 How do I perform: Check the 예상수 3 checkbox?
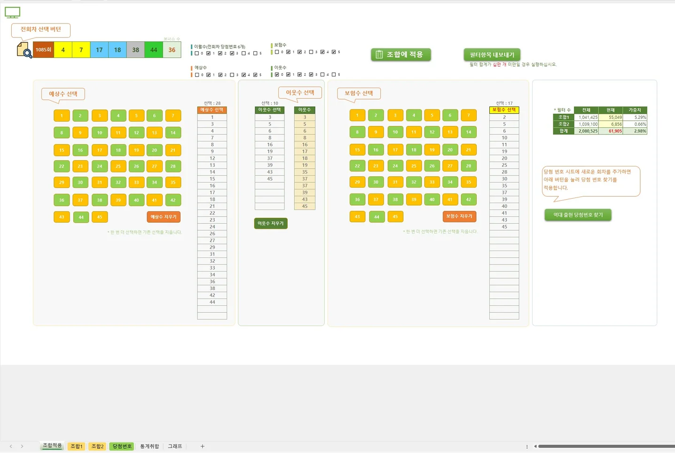pyautogui.click(x=232, y=75)
